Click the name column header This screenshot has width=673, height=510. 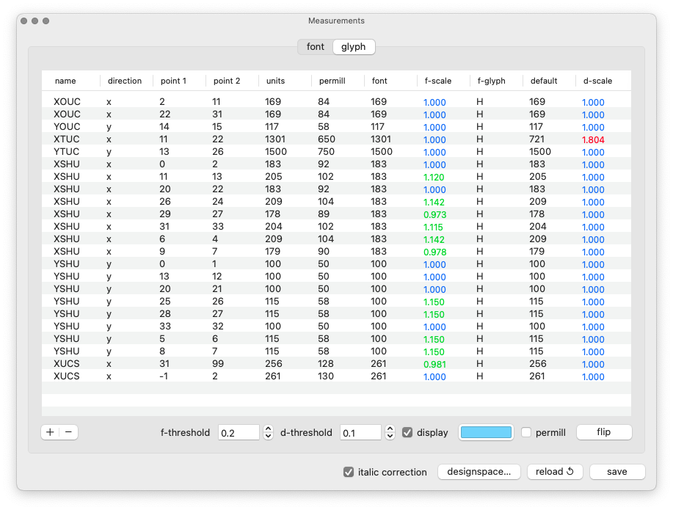[66, 81]
